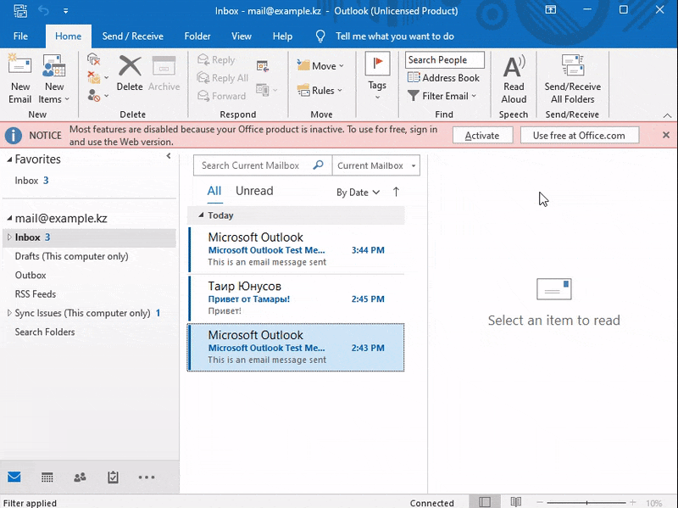
Task: Open the 2:43 PM Microsoft Outlook message
Action: tap(296, 347)
